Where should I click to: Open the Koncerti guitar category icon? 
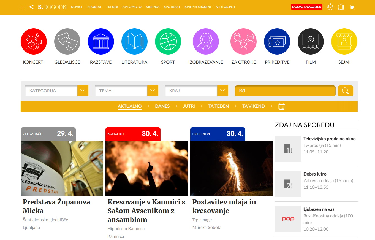click(34, 42)
